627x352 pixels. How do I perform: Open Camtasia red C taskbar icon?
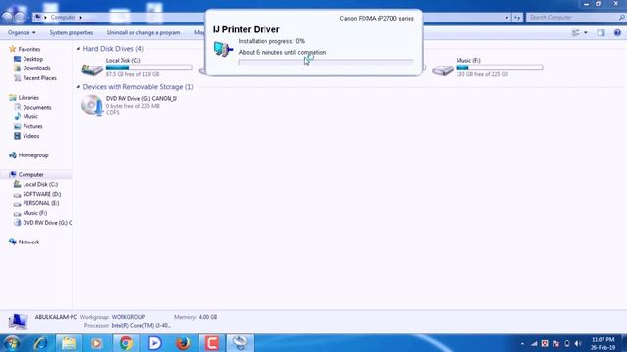click(x=212, y=343)
